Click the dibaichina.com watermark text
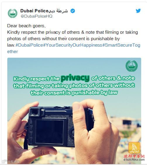The width and height of the screenshot is (147, 165). click(134, 160)
